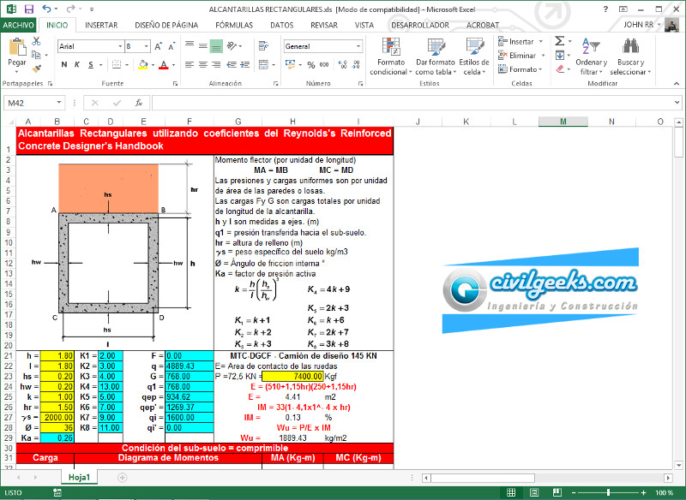This screenshot has height=500, width=686.
Task: Click the Increase Font Size icon
Action: (159, 46)
